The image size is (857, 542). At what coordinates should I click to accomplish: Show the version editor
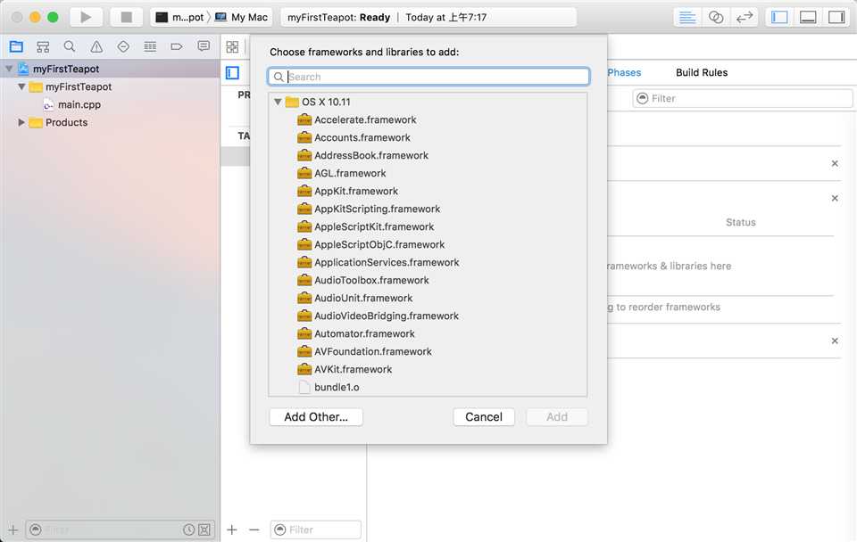[745, 17]
